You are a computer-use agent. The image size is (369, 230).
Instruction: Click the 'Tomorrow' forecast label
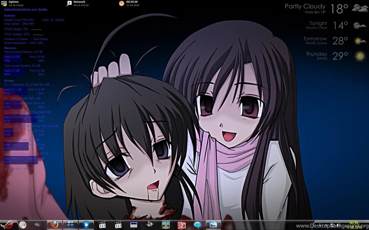(x=315, y=39)
